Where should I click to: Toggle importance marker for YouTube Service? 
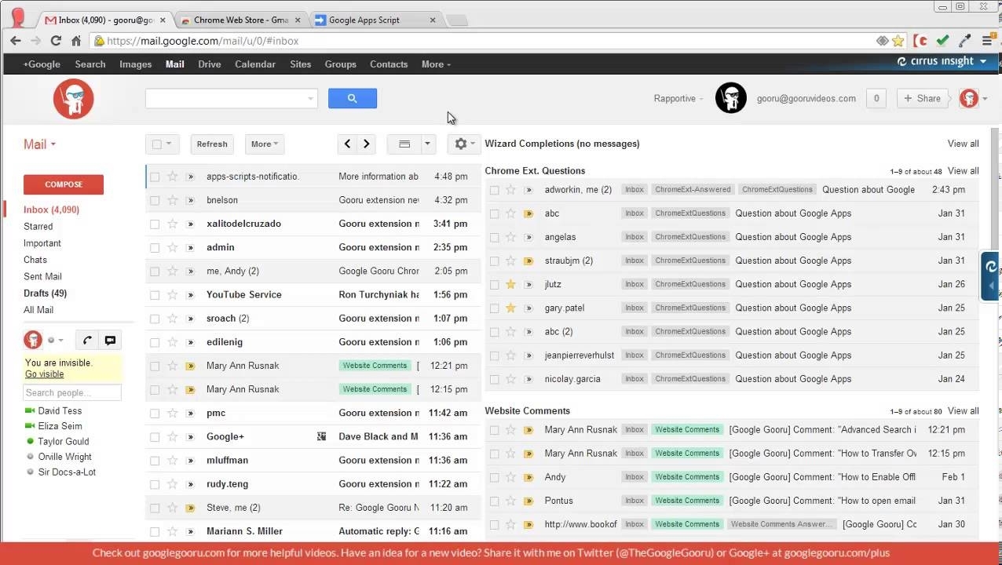point(190,295)
